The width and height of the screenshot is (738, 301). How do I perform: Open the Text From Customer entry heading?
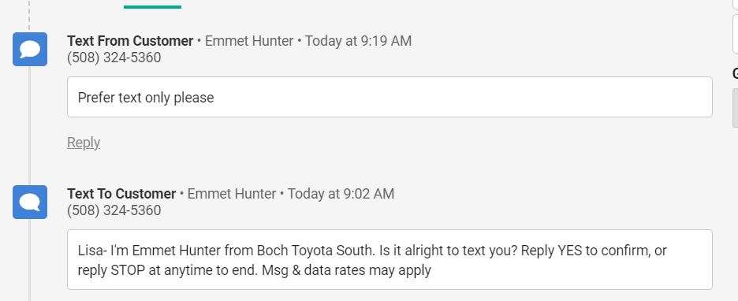pyautogui.click(x=130, y=41)
